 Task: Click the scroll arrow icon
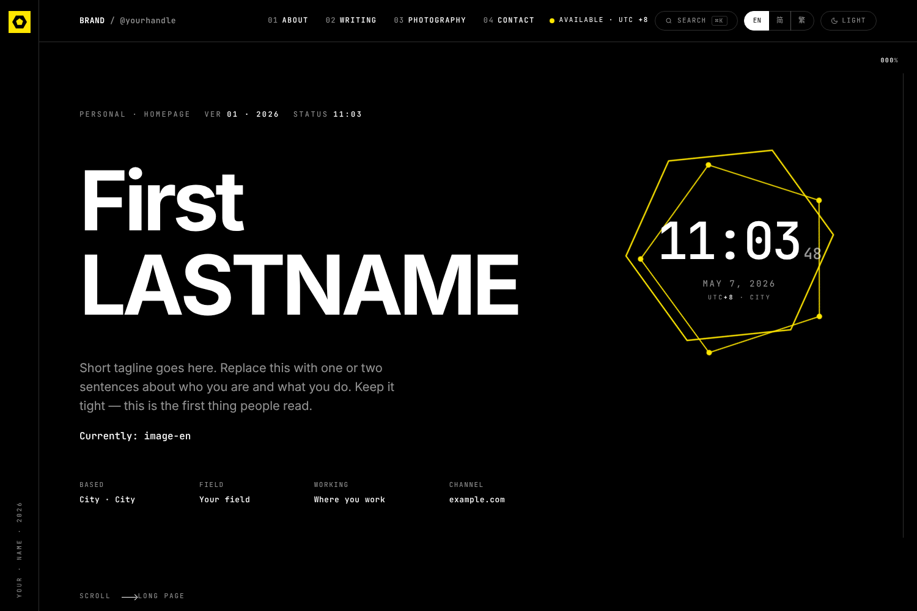pyautogui.click(x=130, y=597)
